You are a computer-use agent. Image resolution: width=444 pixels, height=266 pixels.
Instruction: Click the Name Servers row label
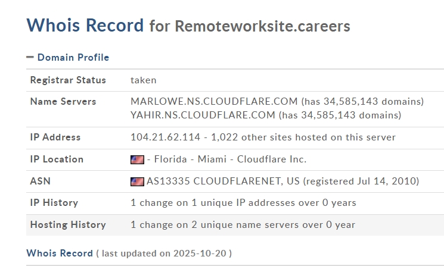(x=63, y=102)
